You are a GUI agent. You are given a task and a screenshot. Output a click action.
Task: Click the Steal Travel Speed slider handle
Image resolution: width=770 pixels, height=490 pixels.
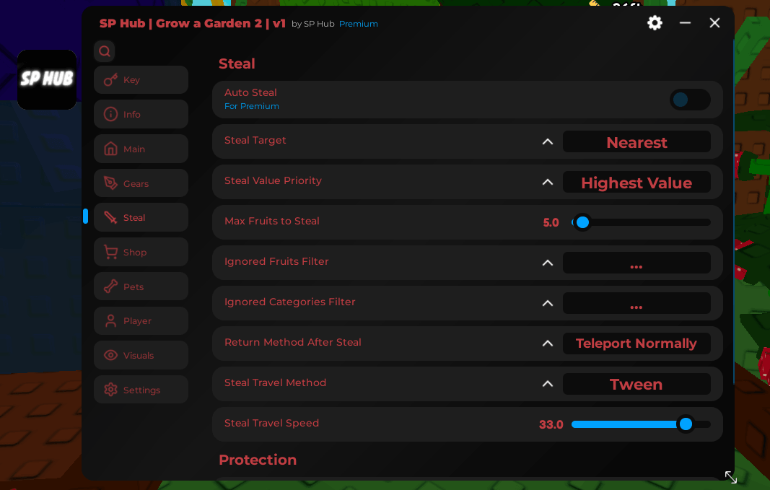(x=686, y=424)
